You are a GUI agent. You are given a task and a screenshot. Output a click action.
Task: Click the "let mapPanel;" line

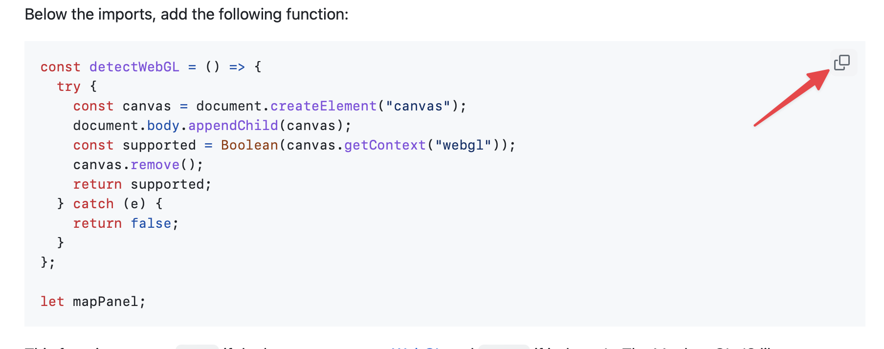[x=93, y=302]
